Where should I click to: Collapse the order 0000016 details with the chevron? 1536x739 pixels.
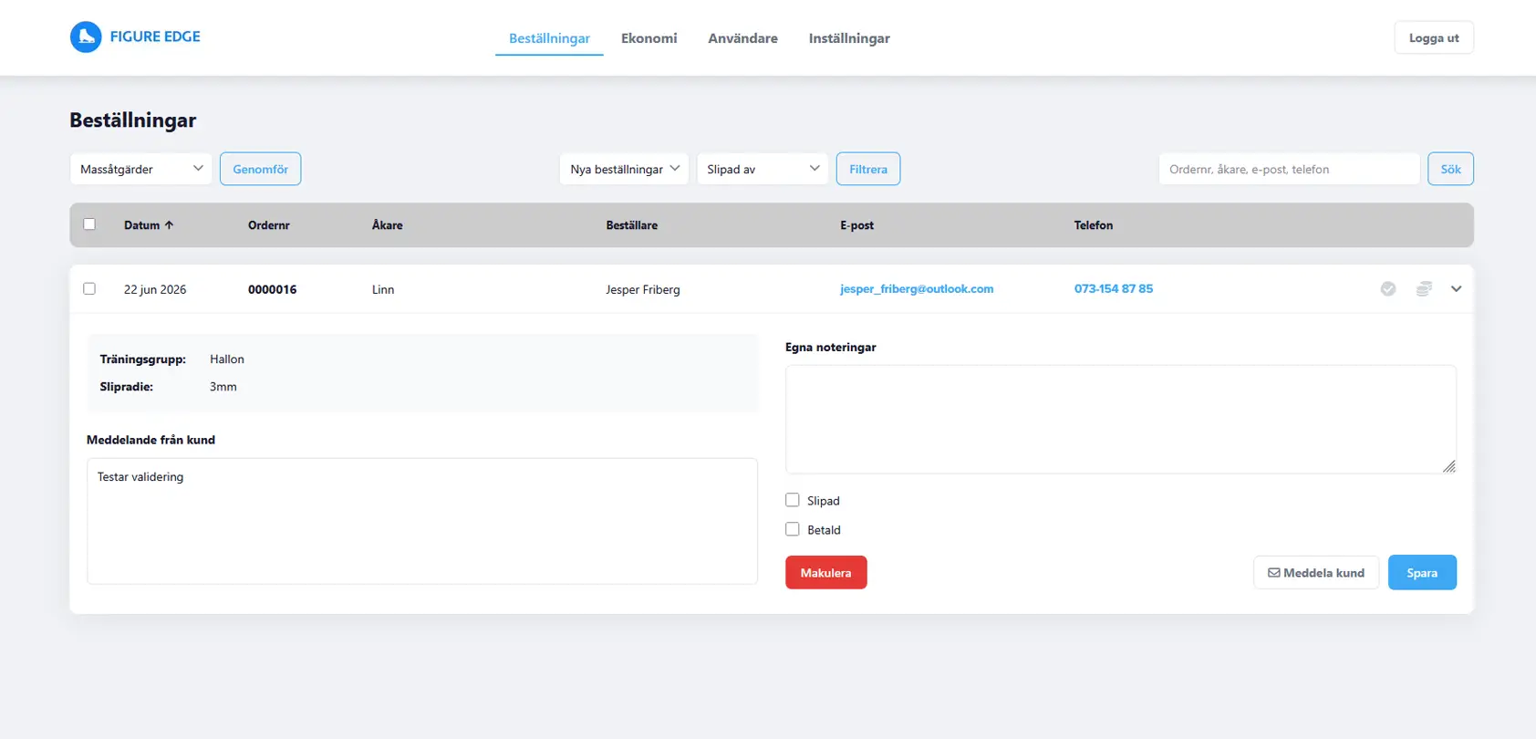[x=1456, y=289]
